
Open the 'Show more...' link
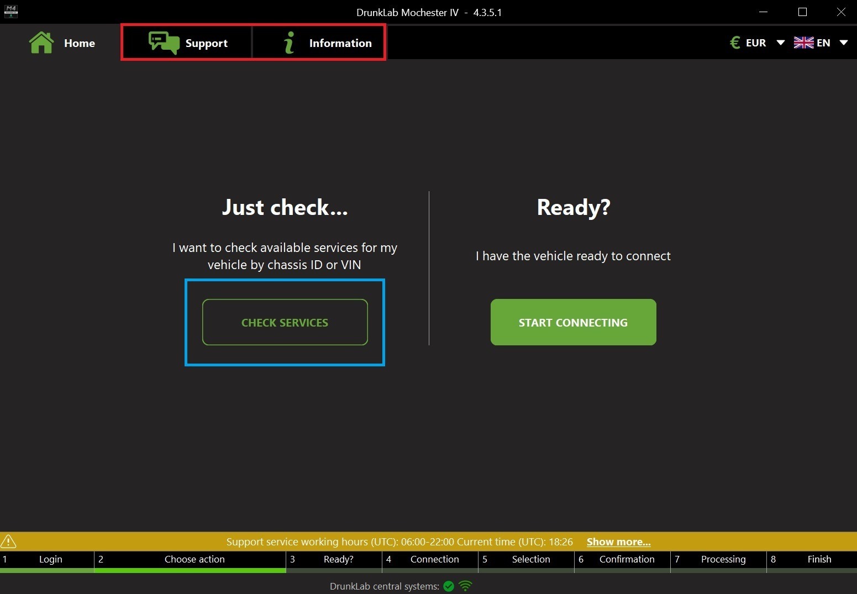[618, 542]
